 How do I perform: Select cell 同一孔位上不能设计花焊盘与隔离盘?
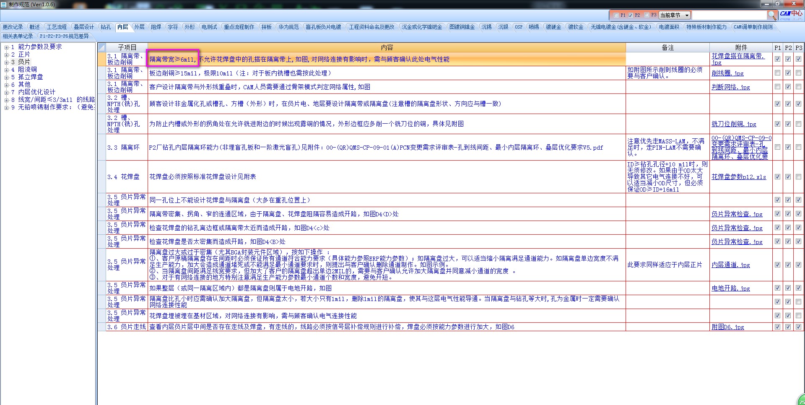coord(387,200)
